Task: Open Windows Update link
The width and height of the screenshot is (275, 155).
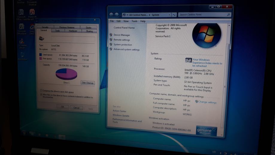Action: pyautogui.click(x=121, y=115)
